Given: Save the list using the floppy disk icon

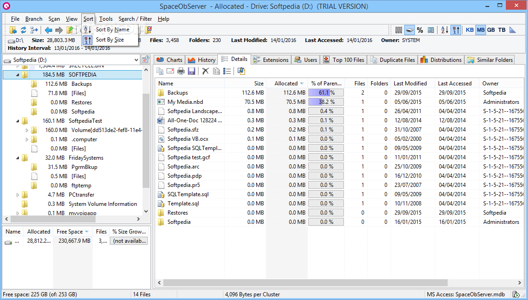Looking at the screenshot, I should (x=192, y=71).
